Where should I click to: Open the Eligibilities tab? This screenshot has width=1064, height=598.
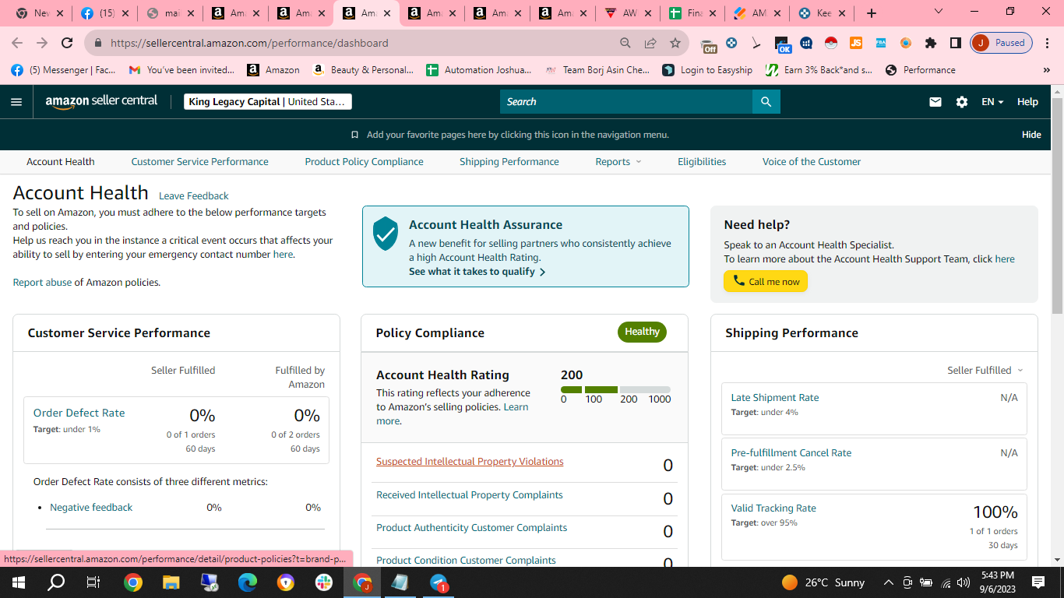702,162
